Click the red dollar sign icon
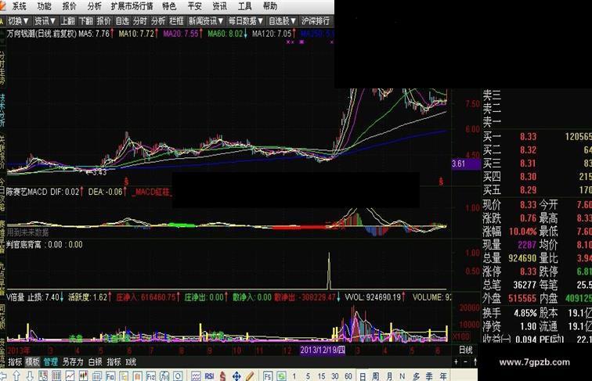This screenshot has width=592, height=381. click(x=222, y=376)
